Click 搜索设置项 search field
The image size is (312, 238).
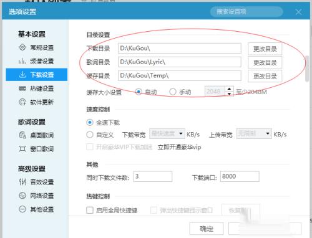pyautogui.click(x=246, y=12)
